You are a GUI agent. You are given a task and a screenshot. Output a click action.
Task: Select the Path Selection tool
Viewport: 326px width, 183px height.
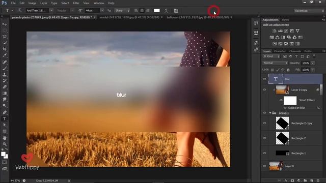click(x=5, y=125)
